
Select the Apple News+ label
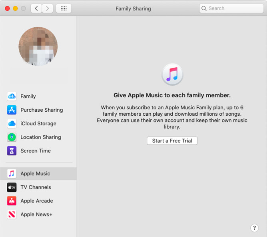point(36,215)
